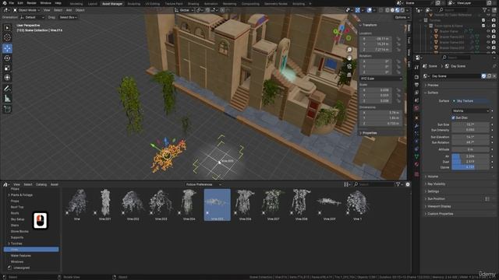
Task: Expand the Ray Visibility panel
Action: point(436,184)
